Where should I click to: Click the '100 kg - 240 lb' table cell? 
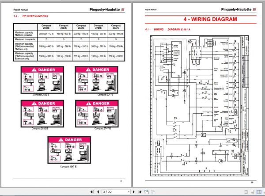[81, 46]
